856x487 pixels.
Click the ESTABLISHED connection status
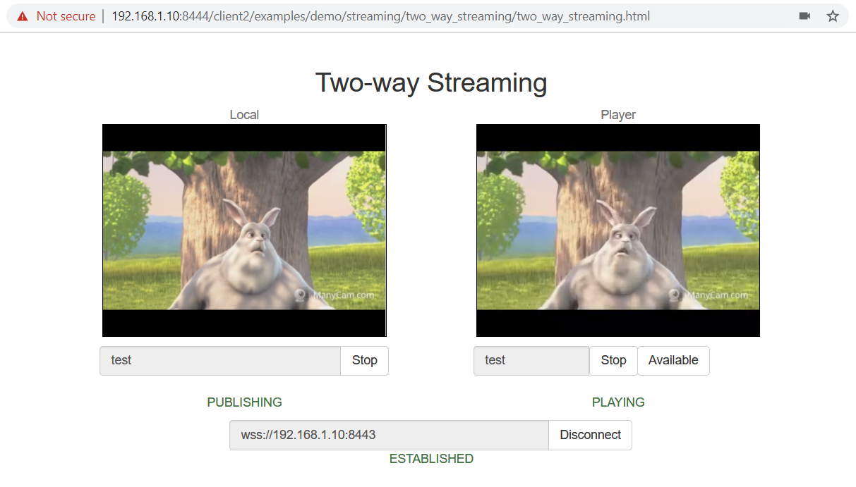click(x=431, y=459)
